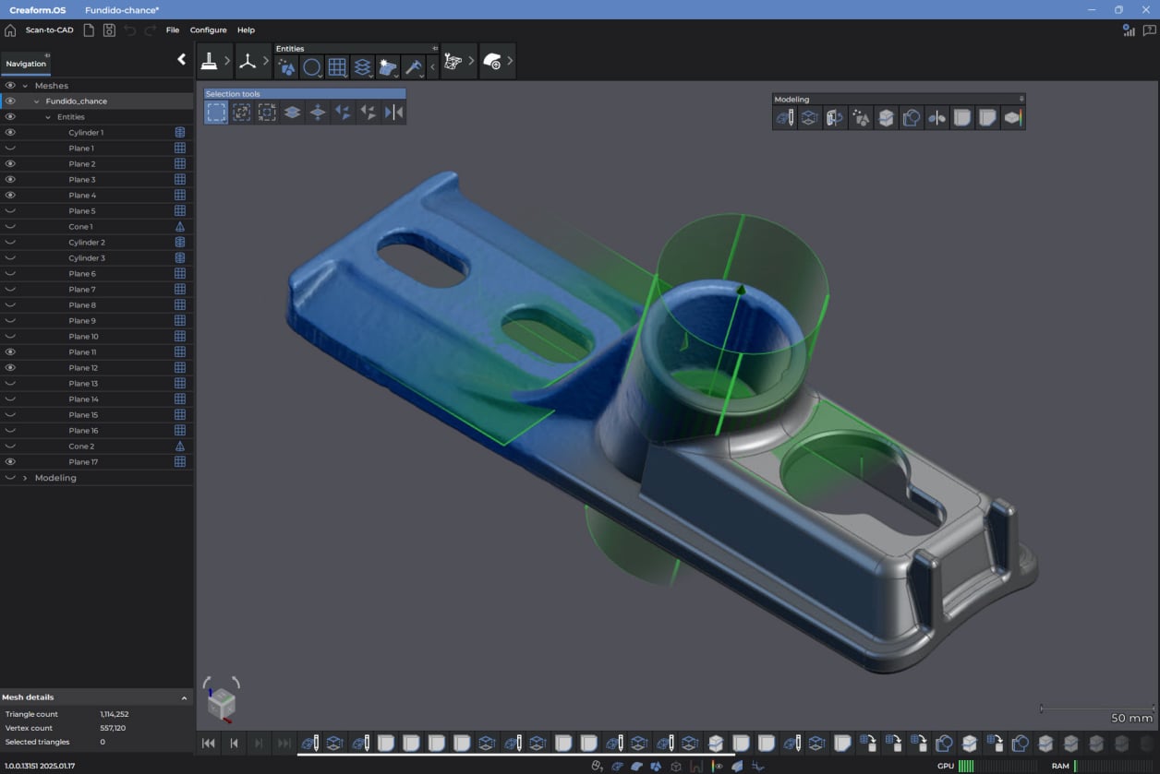Jump to first step in history timeline
The width and height of the screenshot is (1160, 774).
209,744
